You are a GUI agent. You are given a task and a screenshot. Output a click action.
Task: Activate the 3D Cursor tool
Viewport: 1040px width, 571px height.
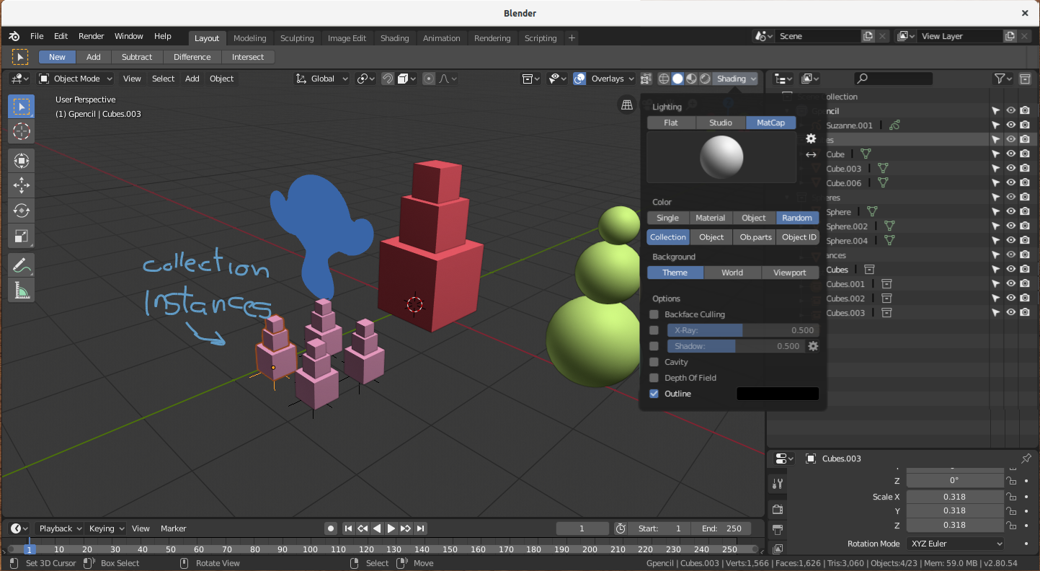pyautogui.click(x=21, y=131)
